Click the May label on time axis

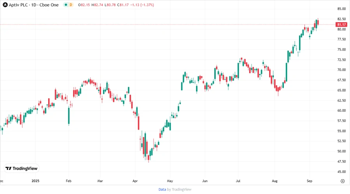170,181
